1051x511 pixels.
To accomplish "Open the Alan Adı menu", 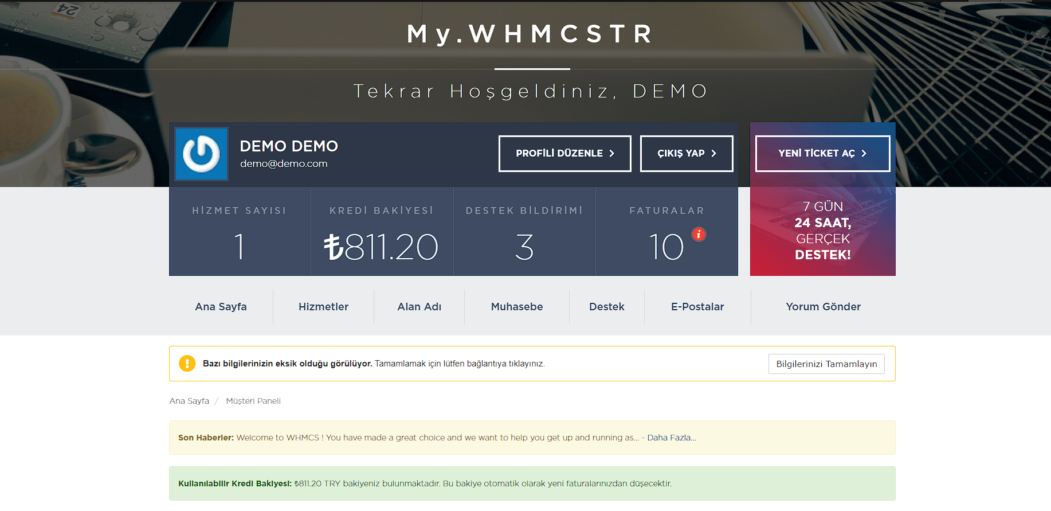I will pos(419,307).
